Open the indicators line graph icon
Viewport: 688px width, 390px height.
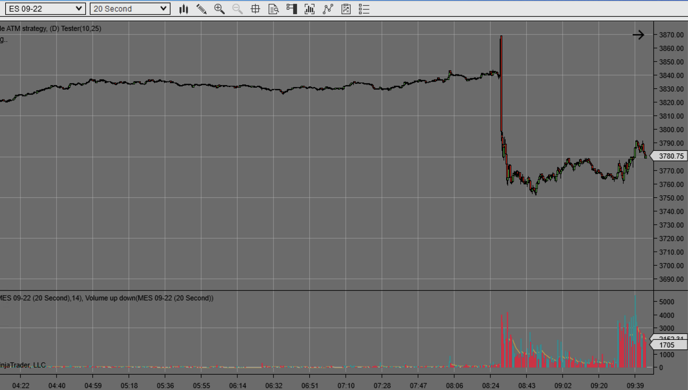[x=328, y=9]
